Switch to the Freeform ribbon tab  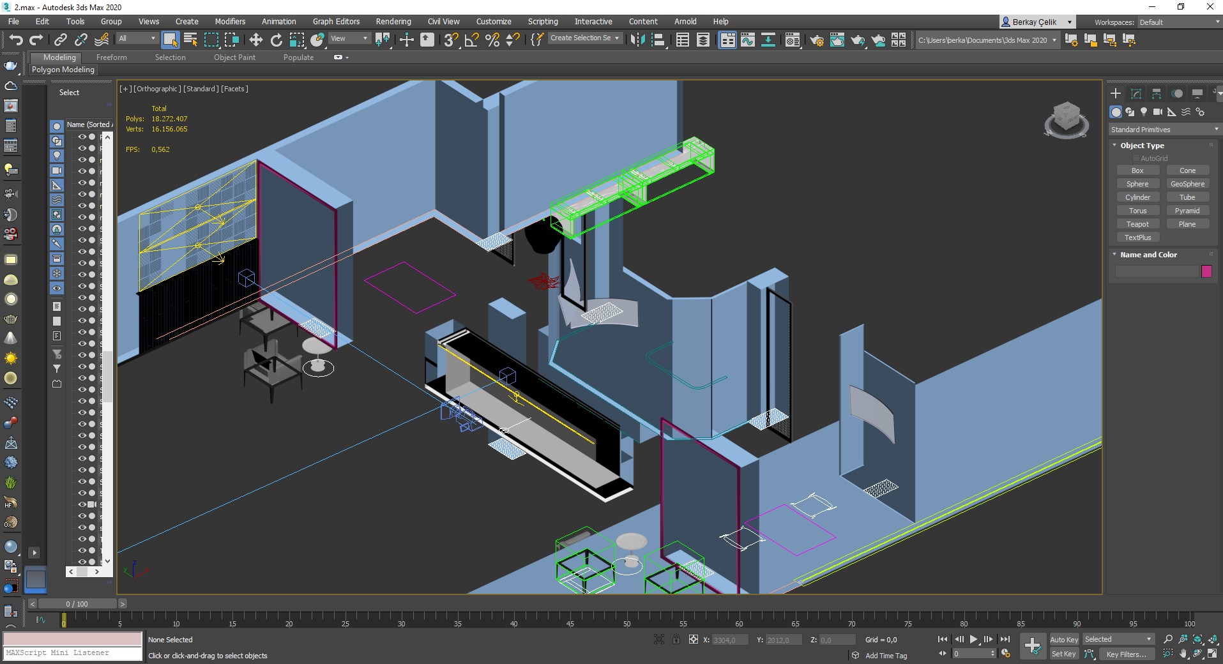[x=111, y=57]
